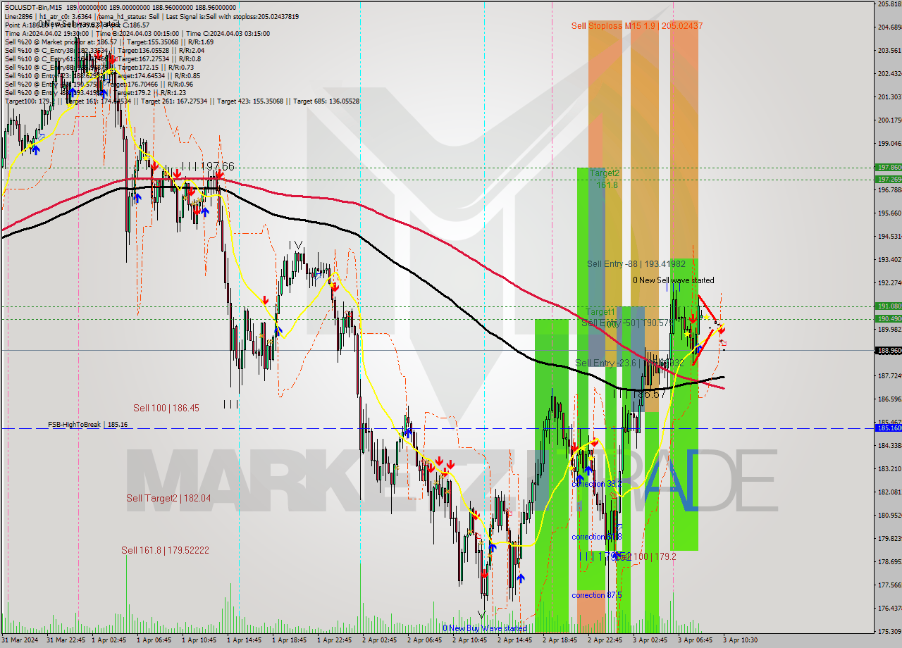Click the 2 Apr 18:45 time label
This screenshot has height=648, width=902.
(561, 640)
